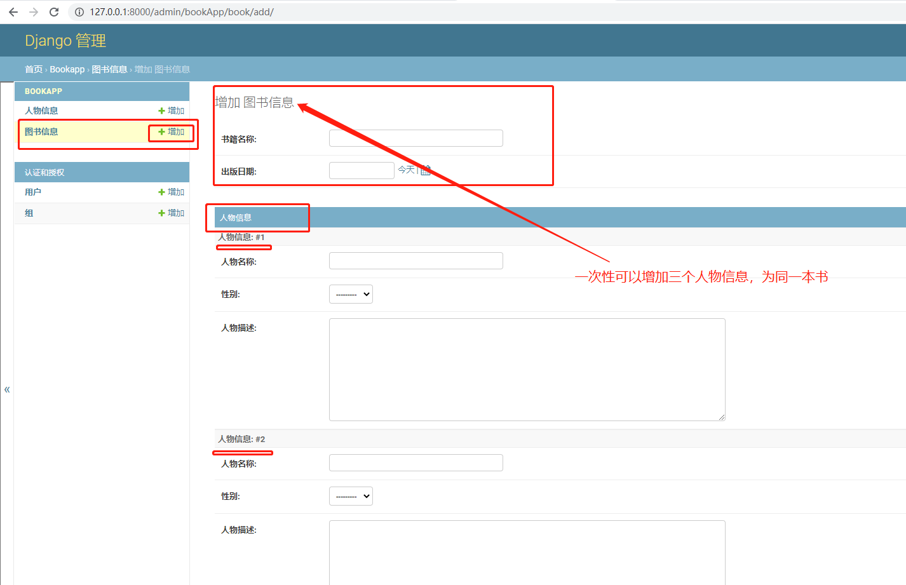Screen dimensions: 906x585
Task: Click resize handle of 人物信息 #1 人物描述 textarea
Action: pyautogui.click(x=722, y=417)
